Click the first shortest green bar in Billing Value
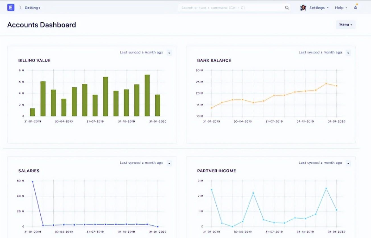The width and height of the screenshot is (371, 238). pyautogui.click(x=32, y=112)
